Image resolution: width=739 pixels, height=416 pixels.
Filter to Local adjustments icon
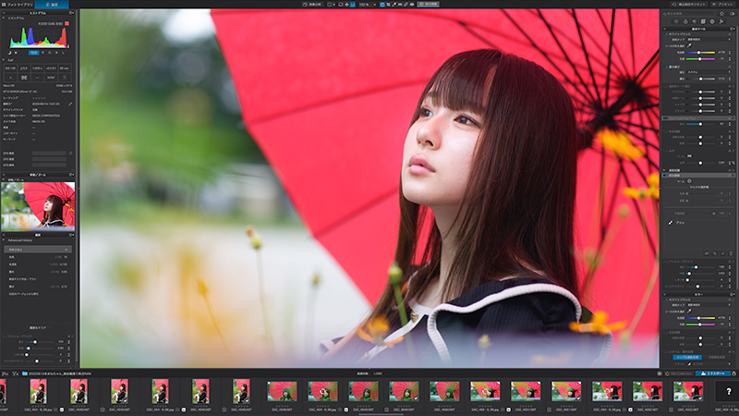tap(712, 21)
